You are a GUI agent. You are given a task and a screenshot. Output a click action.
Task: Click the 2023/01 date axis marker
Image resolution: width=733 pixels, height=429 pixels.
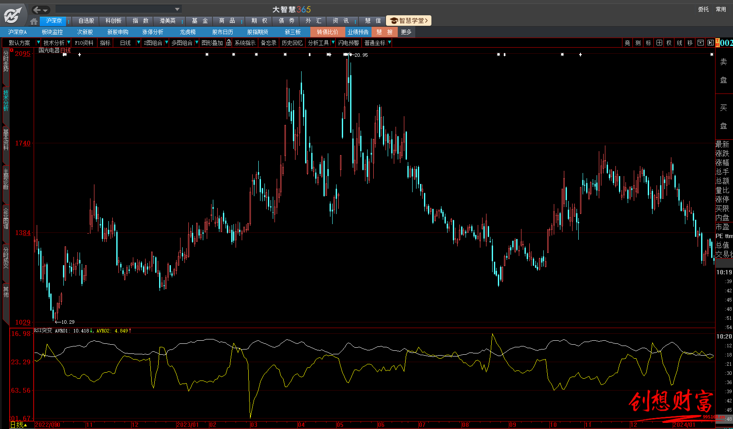tap(188, 425)
